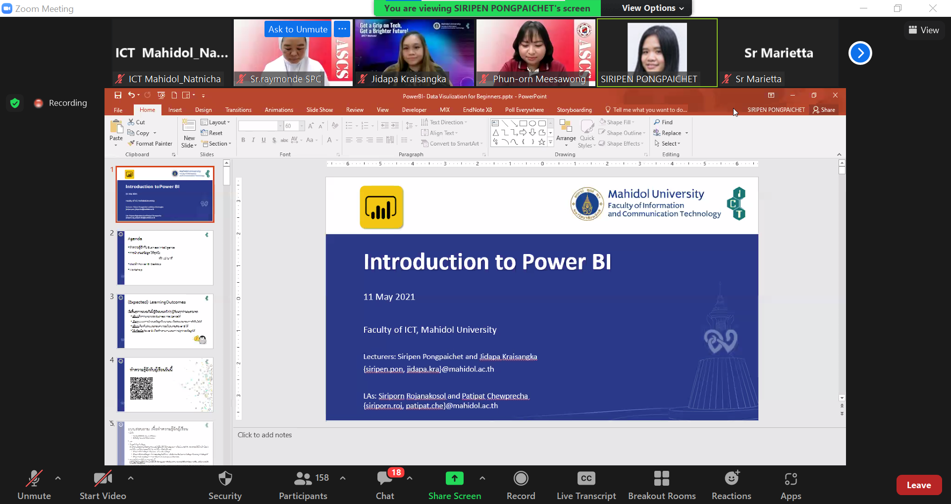Click the Ask to Unmute button
This screenshot has height=504, width=951.
click(298, 29)
